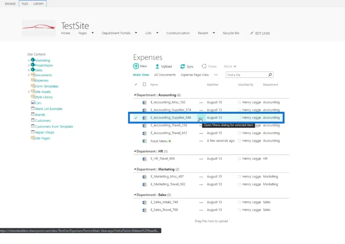345x244 pixels.
Task: Click the presence box beside Henry Legge for E_Accounting_Misc_102
Action: [x=239, y=102]
